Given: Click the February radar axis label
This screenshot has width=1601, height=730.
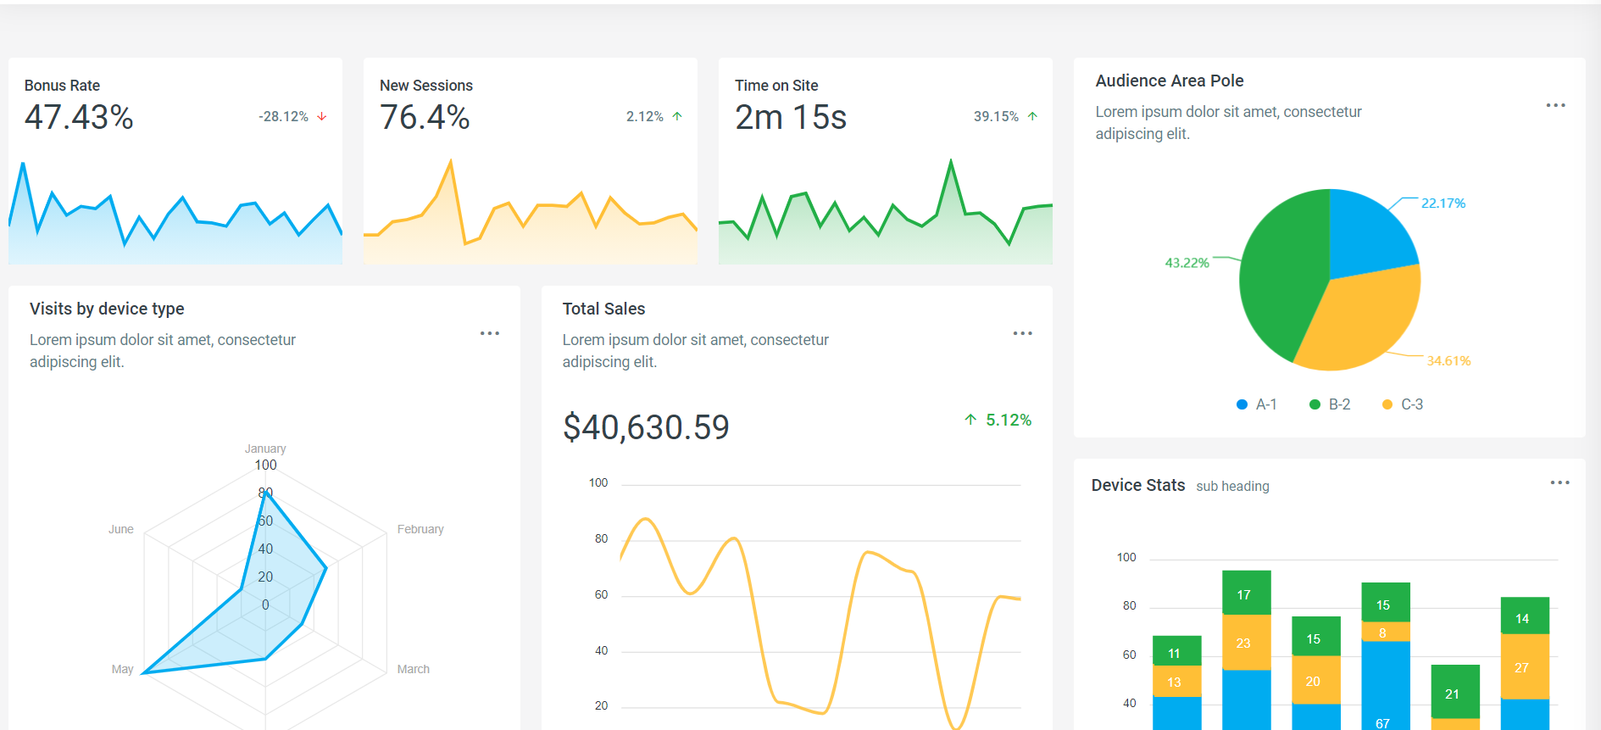Looking at the screenshot, I should (420, 529).
